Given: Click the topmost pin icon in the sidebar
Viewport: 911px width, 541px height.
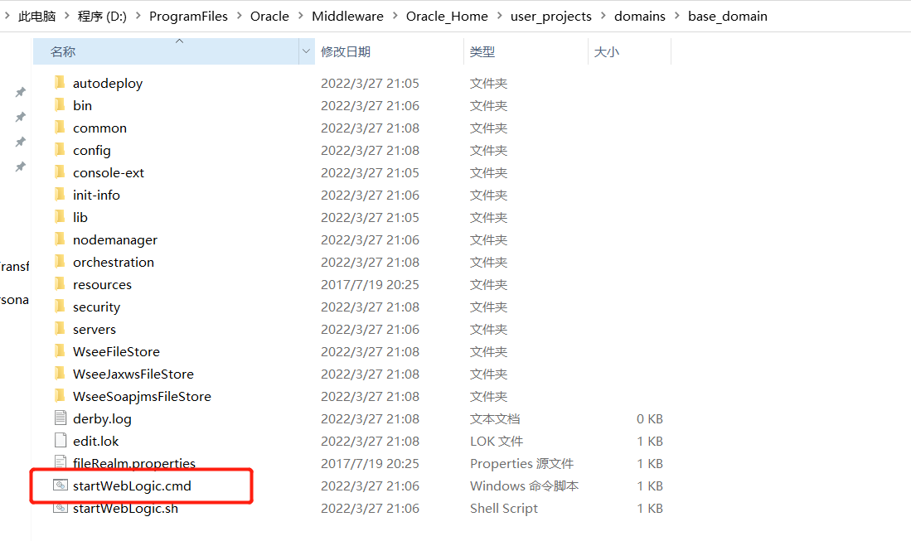Looking at the screenshot, I should pos(20,92).
